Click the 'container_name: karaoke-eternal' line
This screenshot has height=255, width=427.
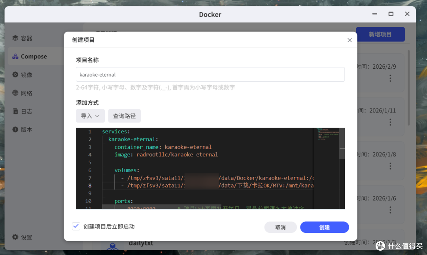[163, 147]
